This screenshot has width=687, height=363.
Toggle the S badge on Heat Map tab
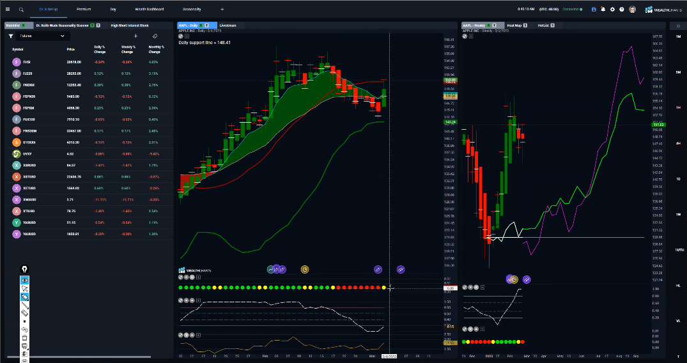(525, 26)
